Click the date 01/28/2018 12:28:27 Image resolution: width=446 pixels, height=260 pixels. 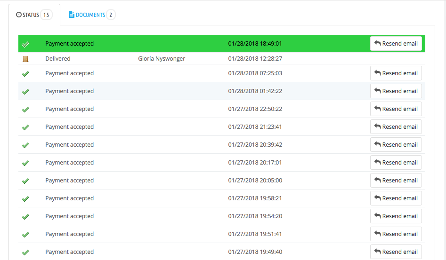click(x=255, y=58)
